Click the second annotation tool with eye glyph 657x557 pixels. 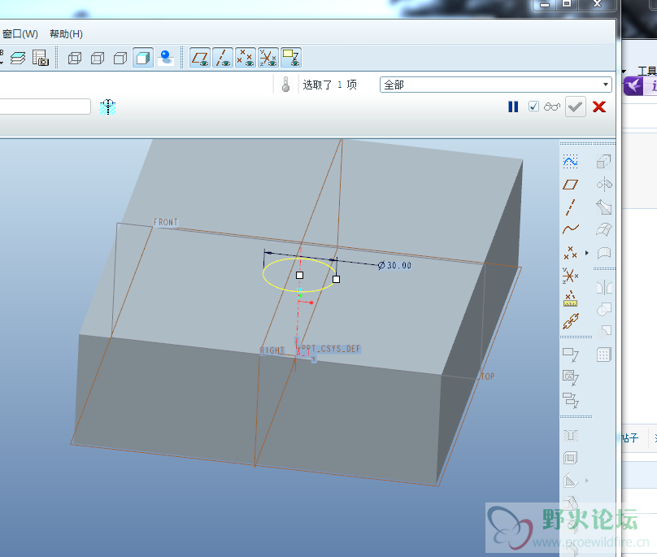tap(570, 377)
